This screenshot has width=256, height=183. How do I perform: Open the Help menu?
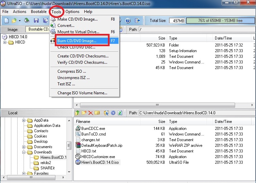88,12
